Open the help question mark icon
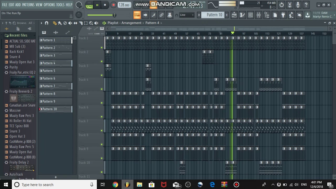Screen dimensions: 336x189 coord(306,5)
